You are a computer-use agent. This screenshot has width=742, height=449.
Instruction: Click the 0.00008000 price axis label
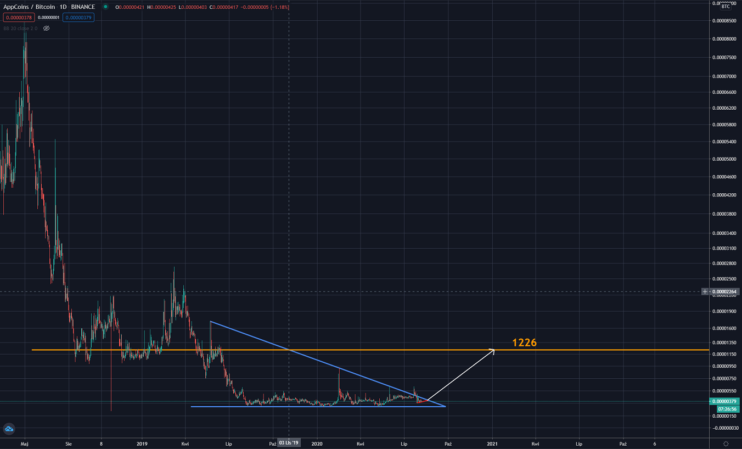[x=724, y=39]
